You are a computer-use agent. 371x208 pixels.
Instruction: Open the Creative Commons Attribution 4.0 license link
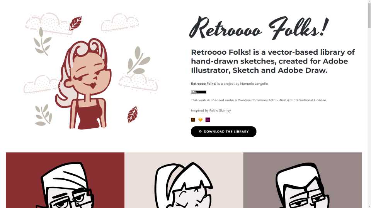point(282,100)
